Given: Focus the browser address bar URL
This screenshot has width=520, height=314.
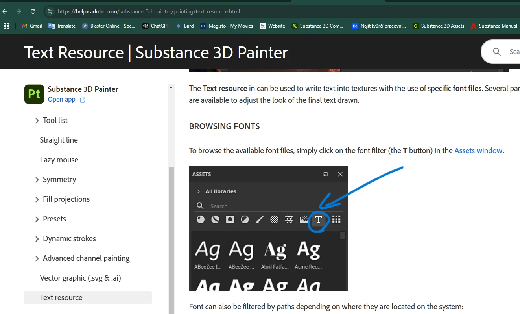Looking at the screenshot, I should 149,11.
